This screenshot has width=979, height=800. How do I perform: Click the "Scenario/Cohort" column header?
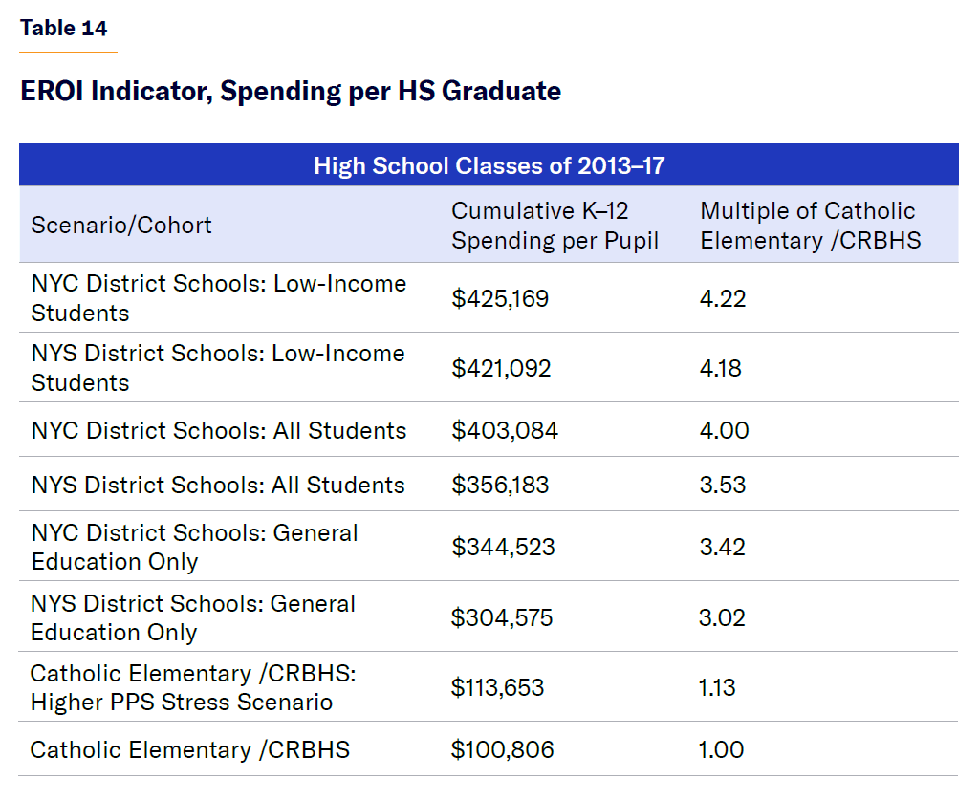pos(121,226)
